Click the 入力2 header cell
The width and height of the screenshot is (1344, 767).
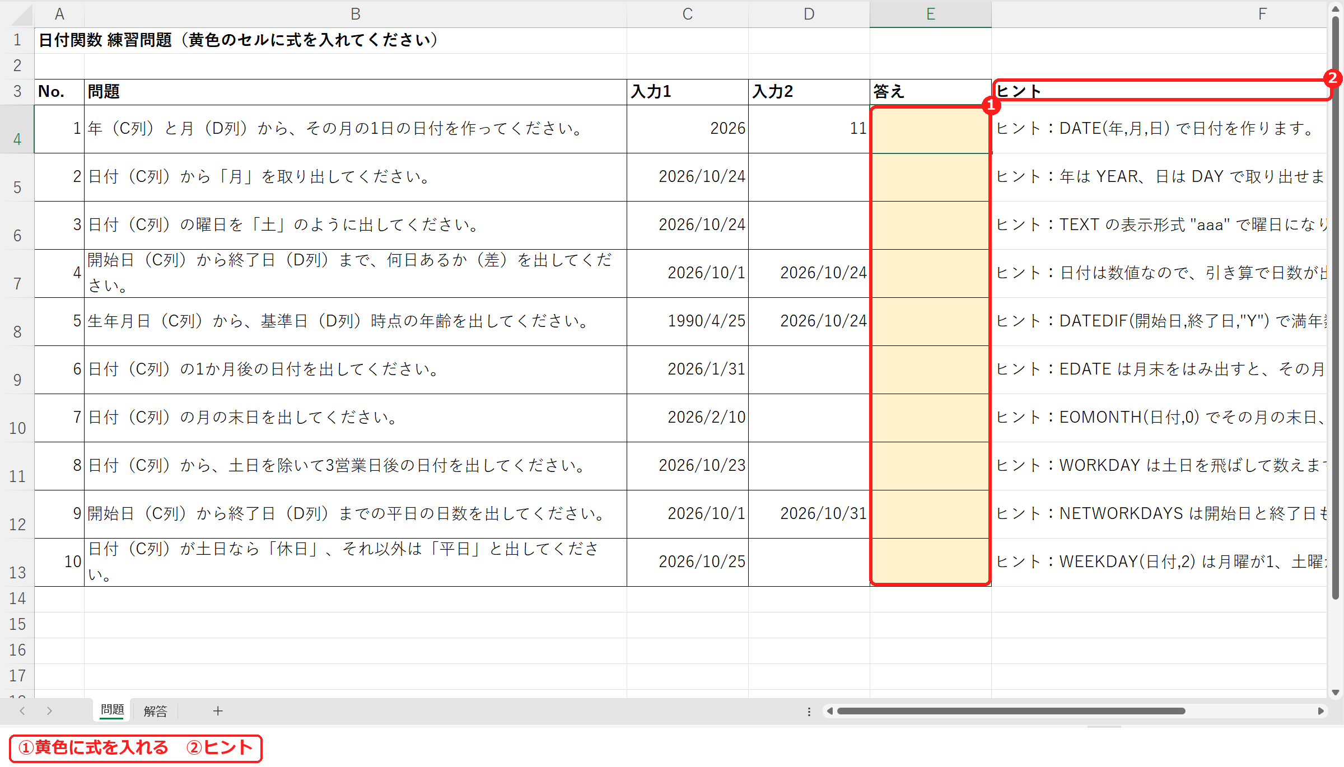click(809, 92)
